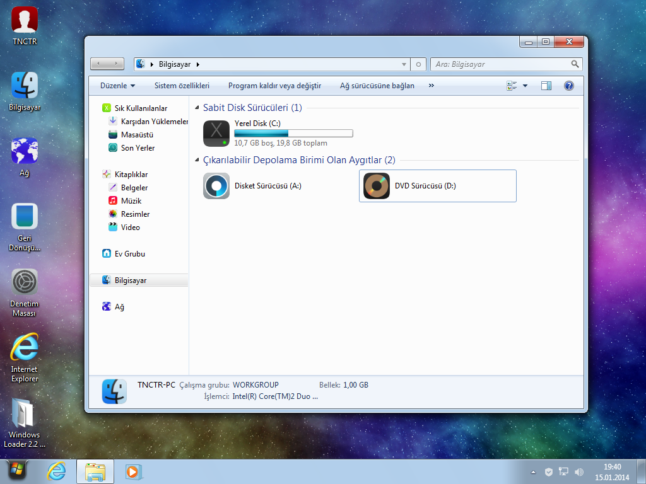The height and width of the screenshot is (484, 646).
Task: Collapse the Sabit Disk Sürücüleri group
Action: (x=197, y=108)
